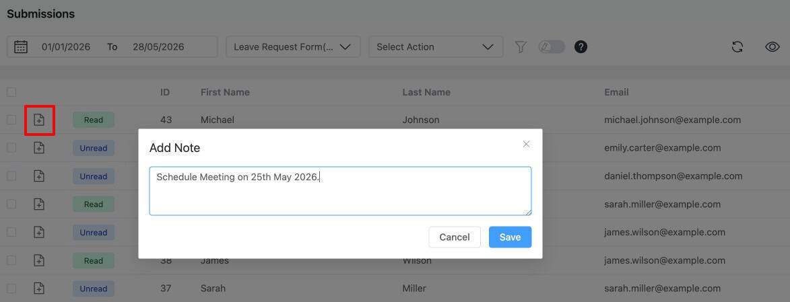Tick the checkbox in emily.carter row
The width and height of the screenshot is (790, 302).
click(11, 148)
